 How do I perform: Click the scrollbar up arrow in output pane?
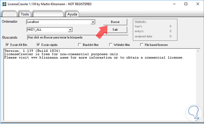click(x=198, y=51)
